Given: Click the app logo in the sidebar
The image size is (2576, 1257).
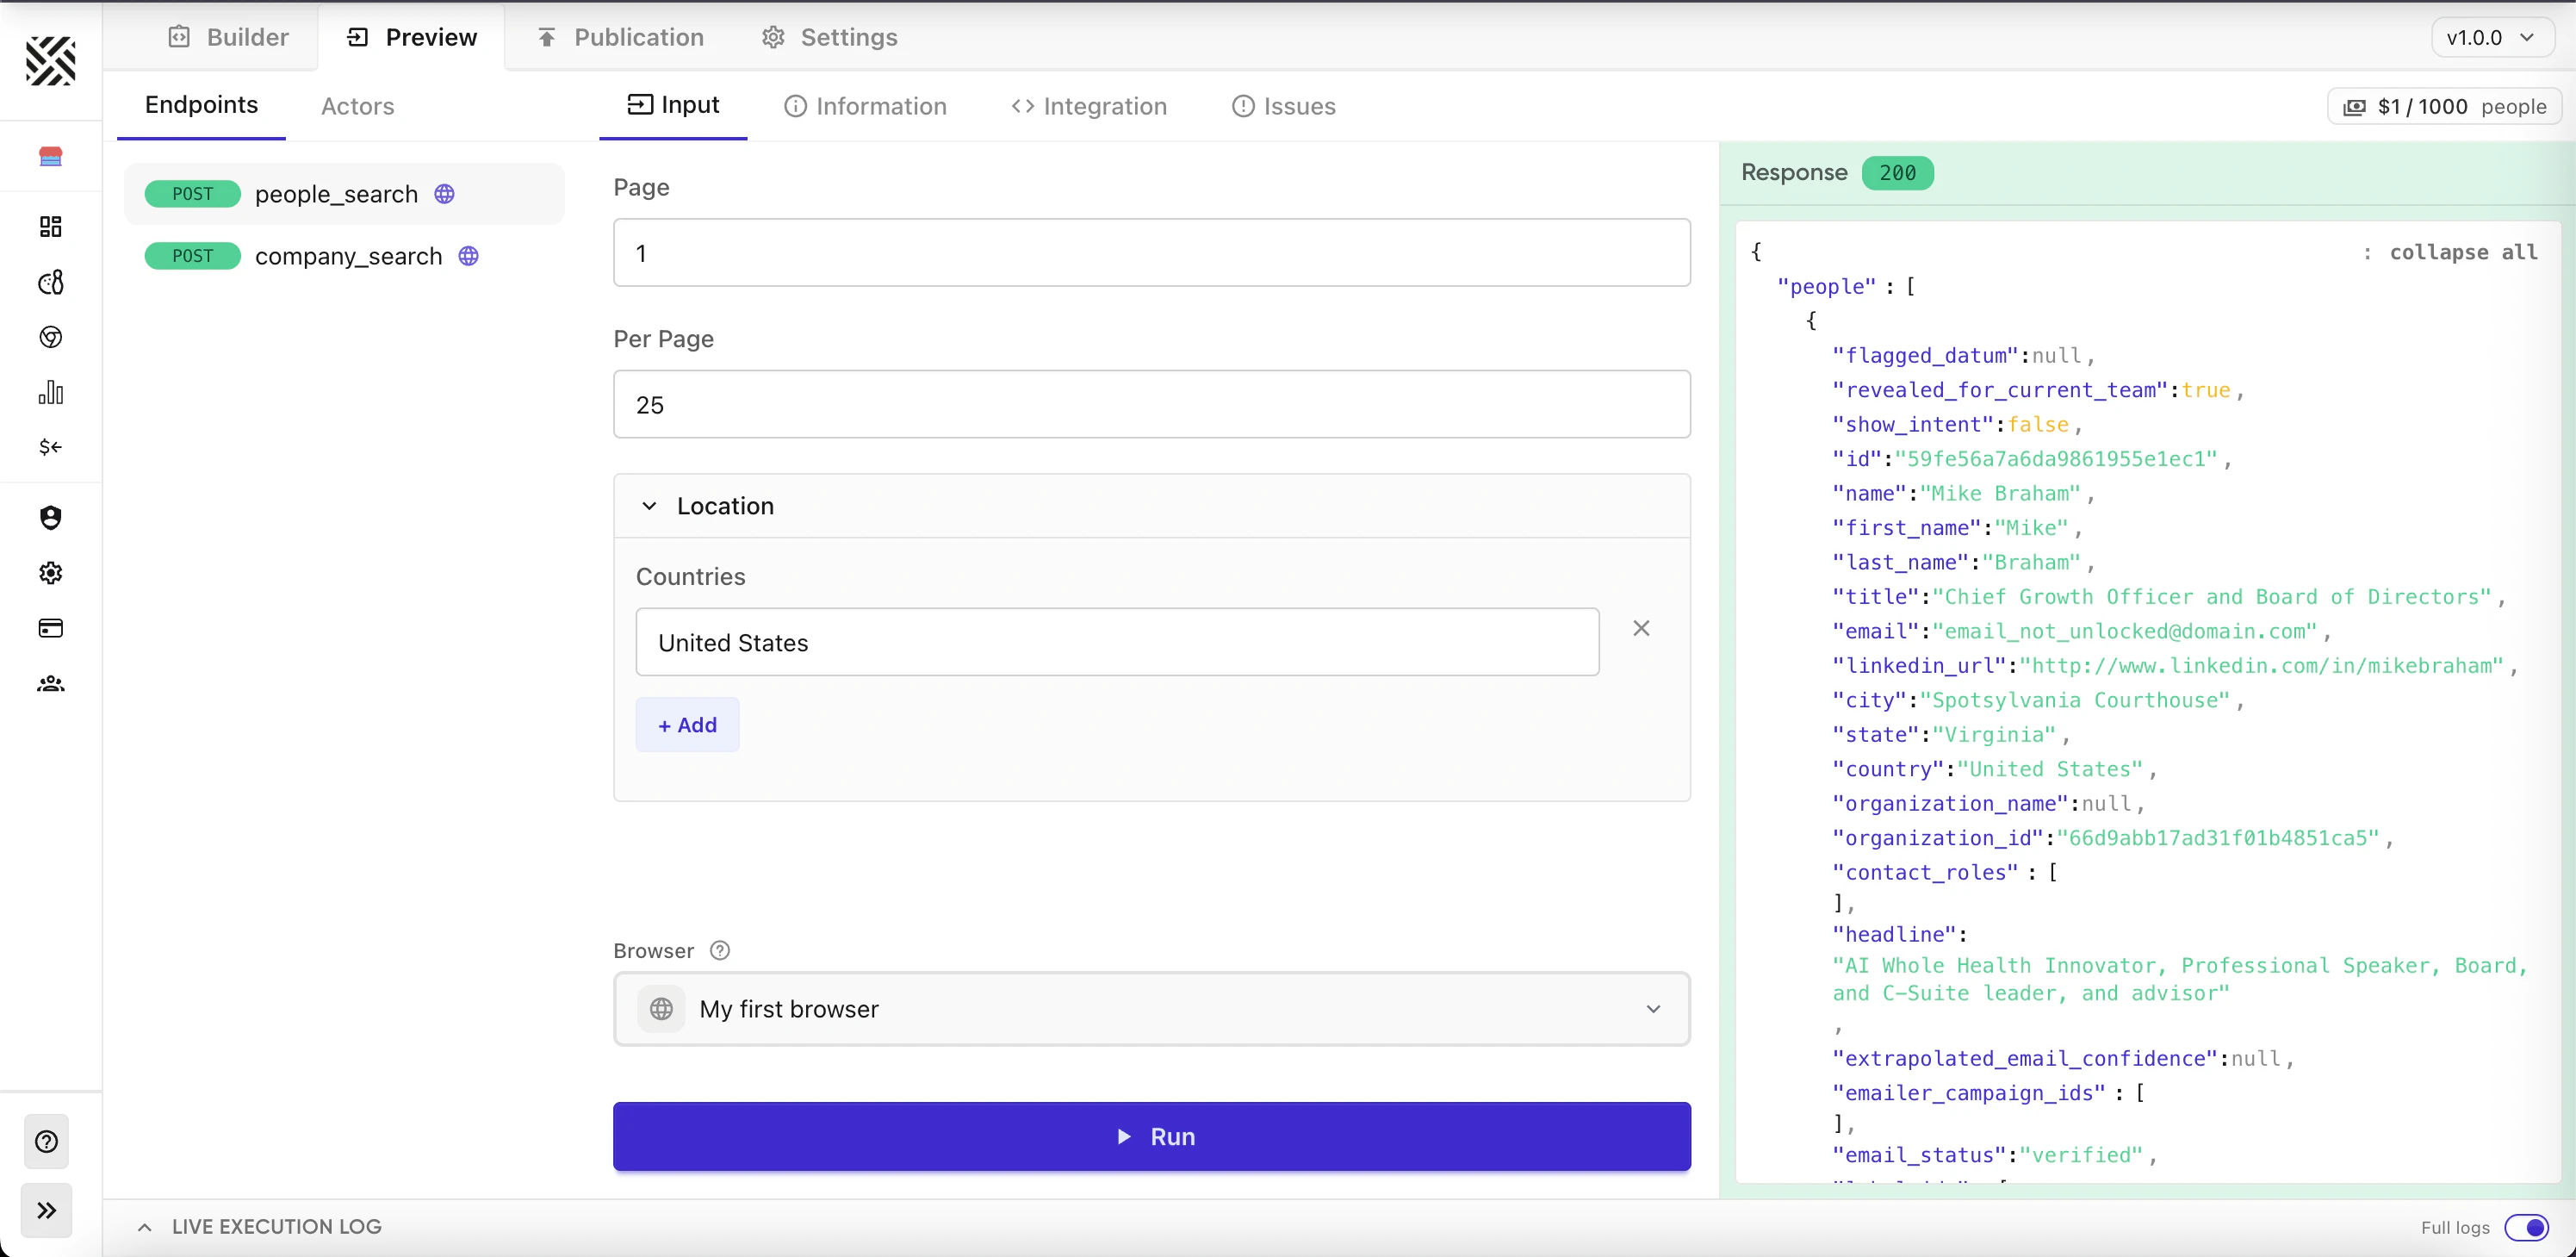Looking at the screenshot, I should [x=50, y=60].
